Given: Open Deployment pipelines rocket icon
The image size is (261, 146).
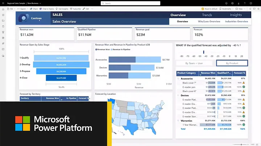Looking at the screenshot, I should (3, 43).
